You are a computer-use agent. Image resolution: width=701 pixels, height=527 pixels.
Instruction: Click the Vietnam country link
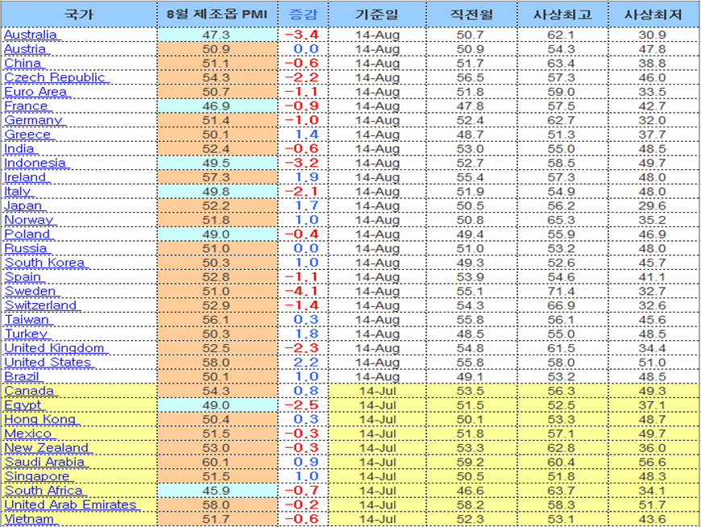point(29,519)
